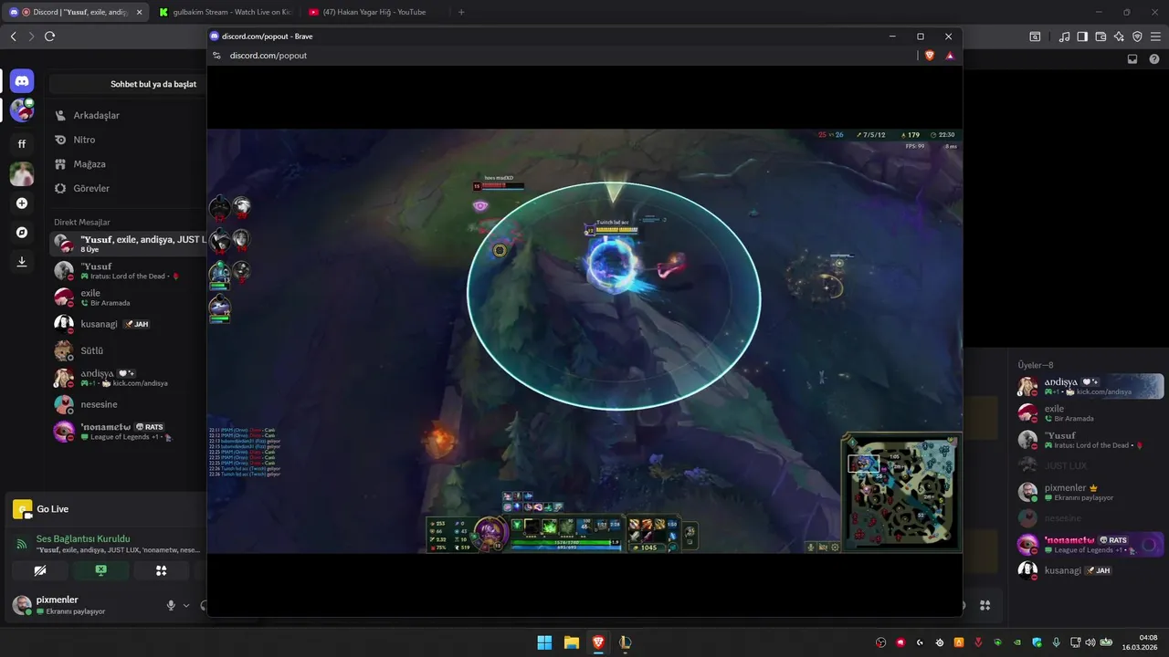Click the League of Legends minimap in stream

[x=901, y=493]
